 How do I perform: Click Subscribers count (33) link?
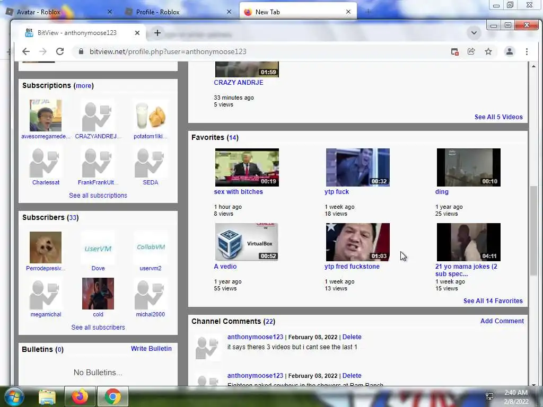tap(73, 218)
